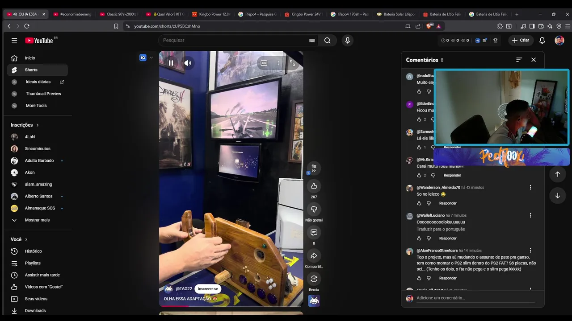Screen dimensions: 572x321
Task: Go to the next Short with down arrow
Action: [558, 196]
